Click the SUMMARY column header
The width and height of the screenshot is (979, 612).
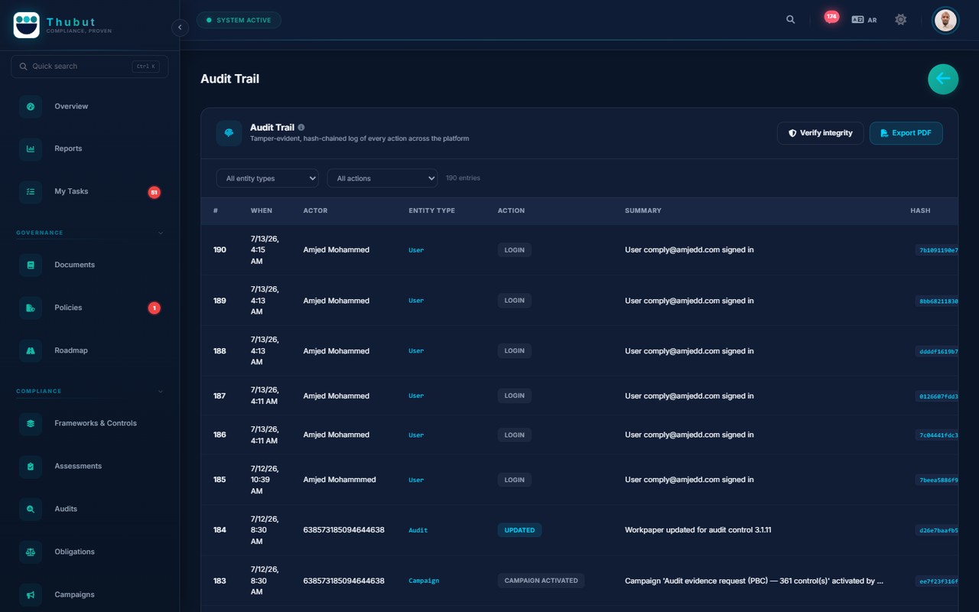pos(643,210)
